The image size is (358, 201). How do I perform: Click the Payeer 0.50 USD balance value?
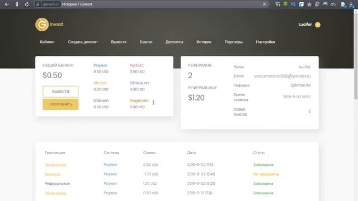coord(101,72)
